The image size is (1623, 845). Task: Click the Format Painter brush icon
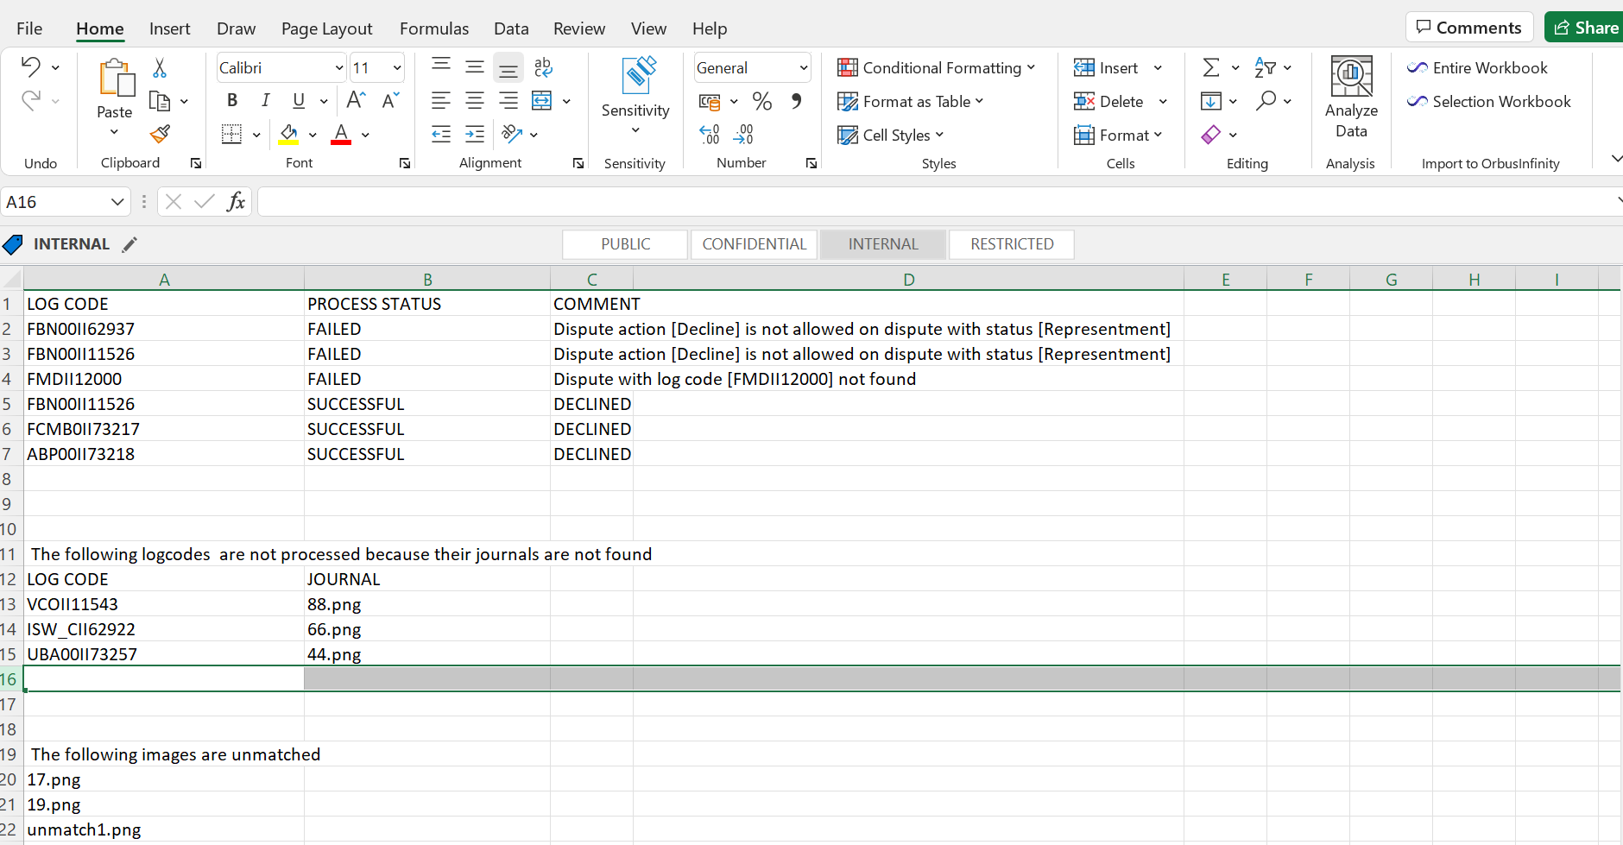pos(160,134)
